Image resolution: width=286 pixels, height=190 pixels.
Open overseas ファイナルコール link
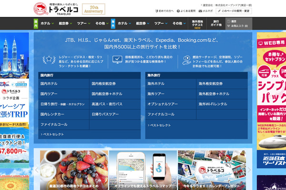tap(171, 114)
